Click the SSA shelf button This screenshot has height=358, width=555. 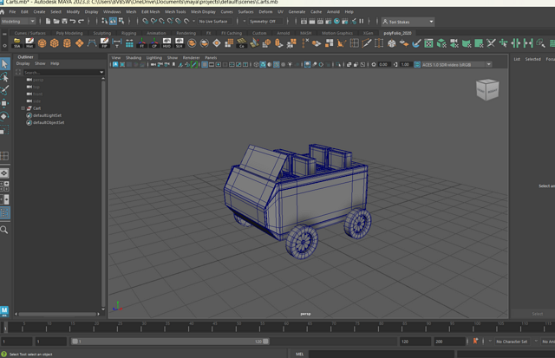pos(16,43)
